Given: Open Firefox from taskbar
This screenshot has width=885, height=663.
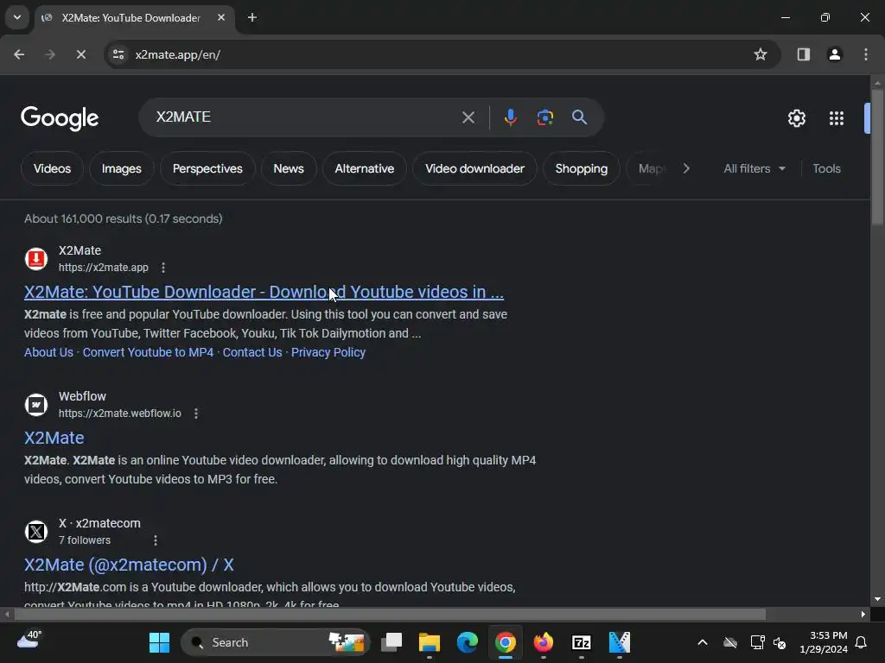Looking at the screenshot, I should click(544, 642).
